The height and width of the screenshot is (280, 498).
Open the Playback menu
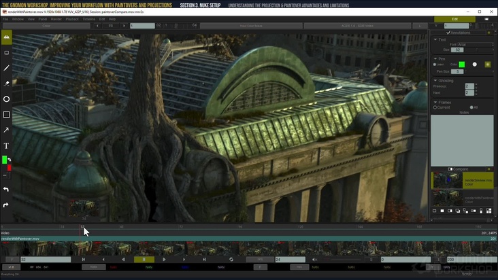click(x=72, y=19)
